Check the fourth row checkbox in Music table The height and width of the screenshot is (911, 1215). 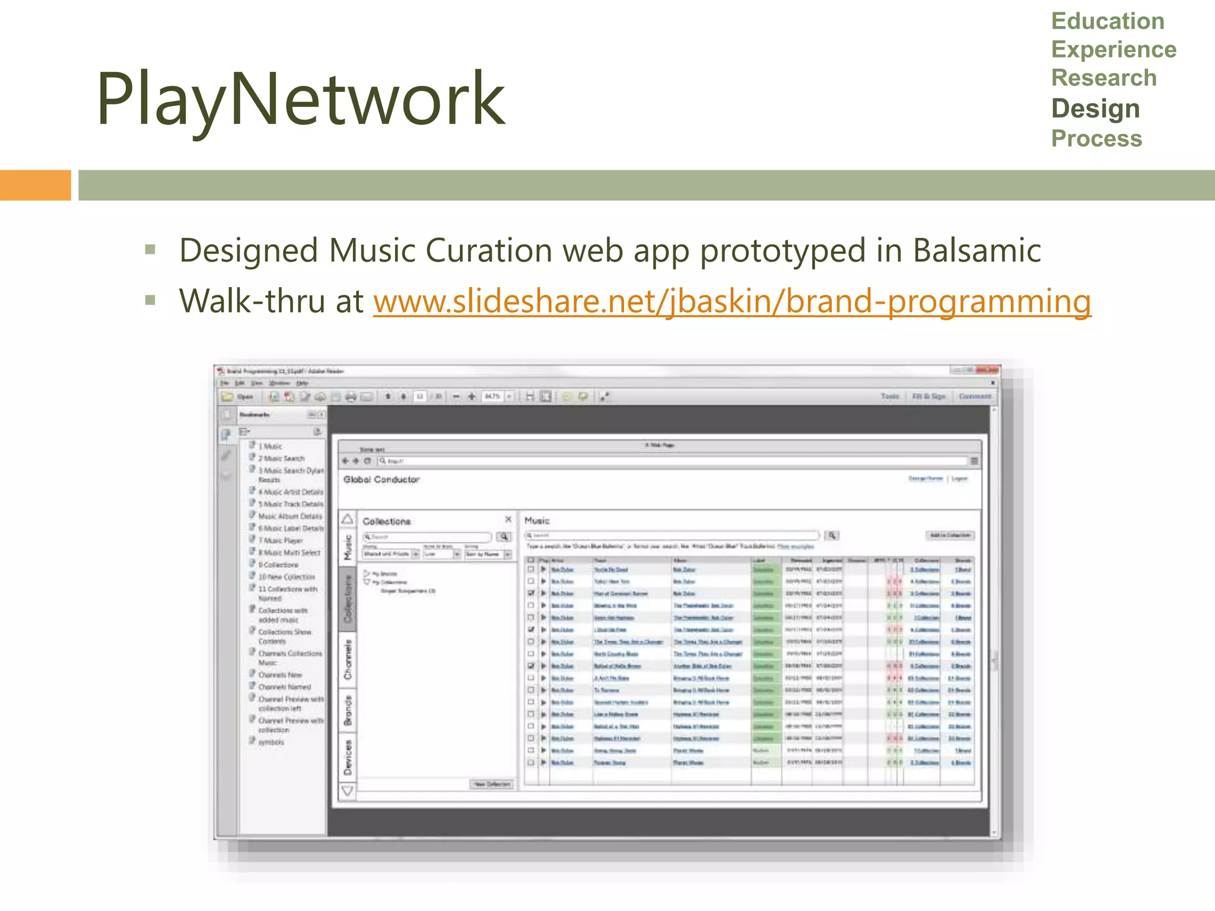coord(531,606)
